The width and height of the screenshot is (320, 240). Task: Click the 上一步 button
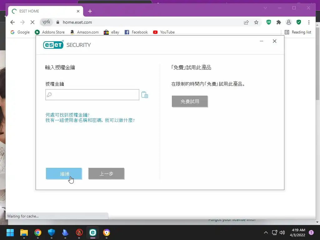106,174
